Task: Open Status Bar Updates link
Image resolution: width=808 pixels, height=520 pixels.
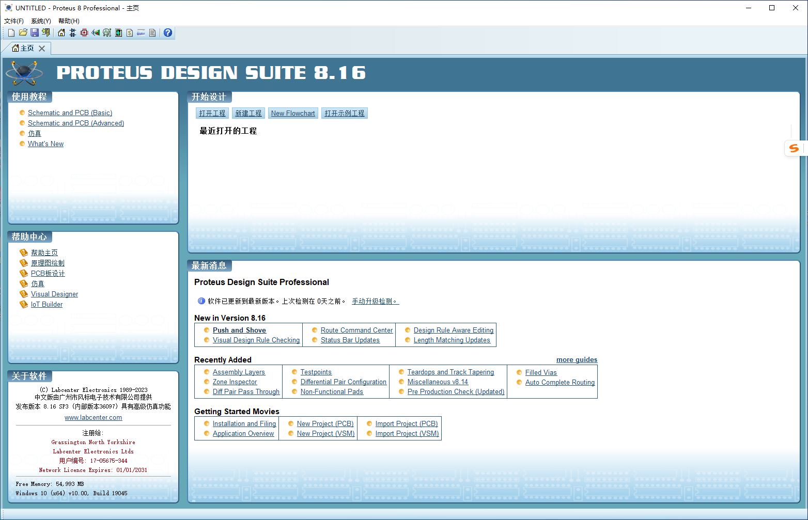Action: click(x=350, y=340)
